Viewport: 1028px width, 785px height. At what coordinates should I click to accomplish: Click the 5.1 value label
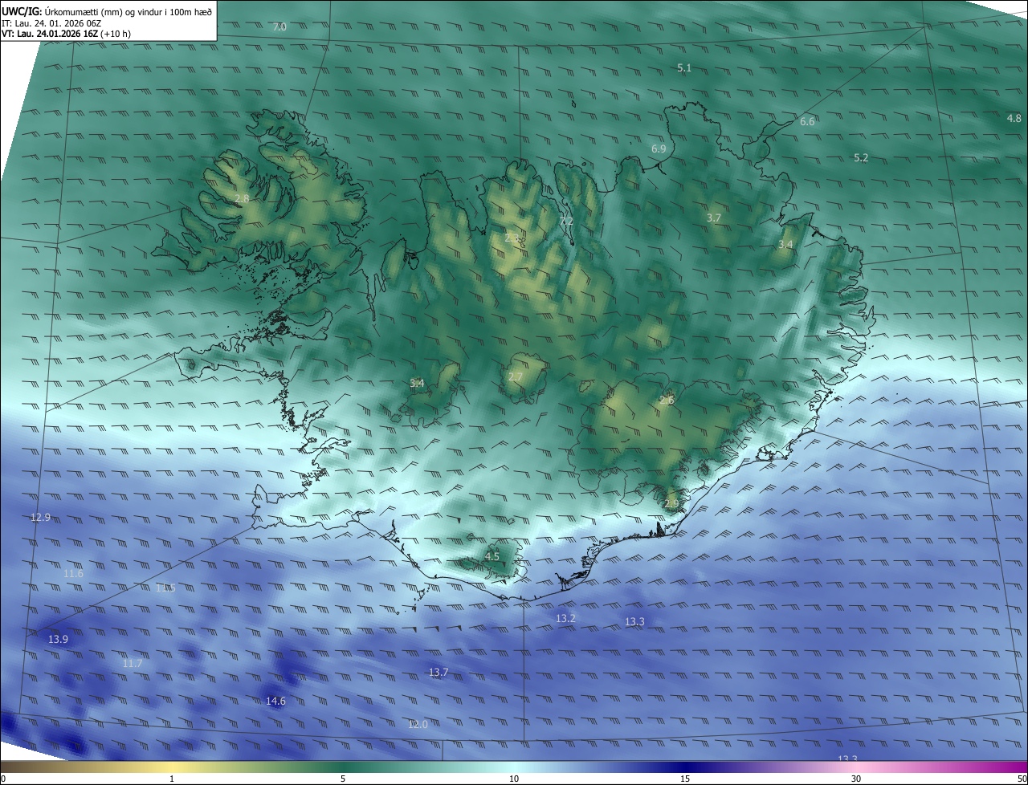684,68
